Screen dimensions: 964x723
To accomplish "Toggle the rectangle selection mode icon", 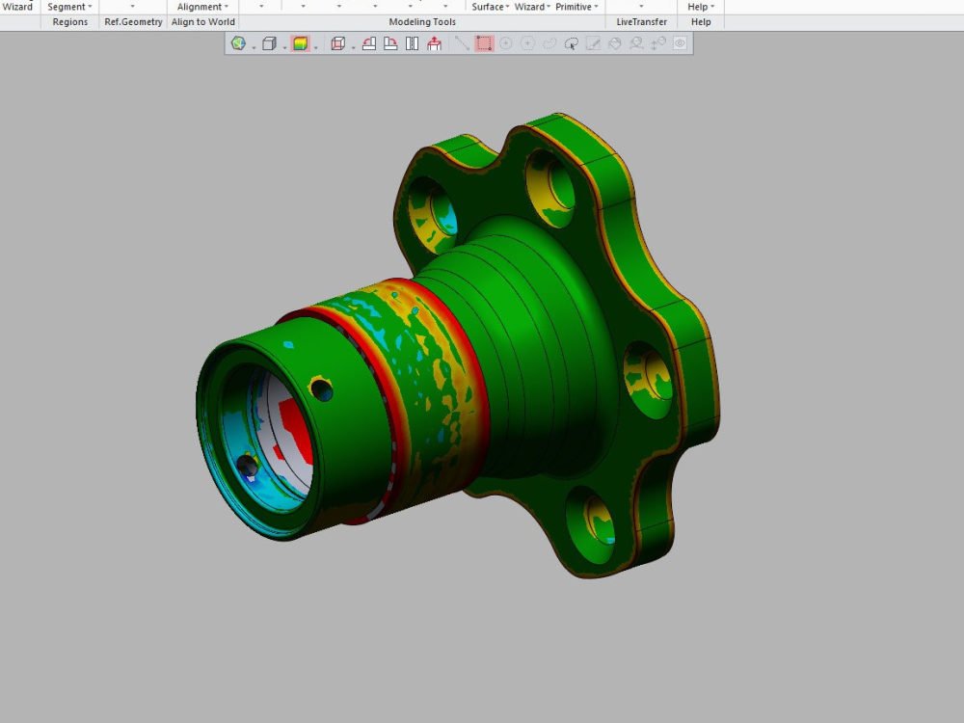I will tap(484, 43).
